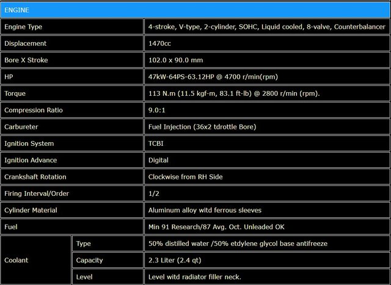Select the 'HP' label cell

(x=72, y=77)
